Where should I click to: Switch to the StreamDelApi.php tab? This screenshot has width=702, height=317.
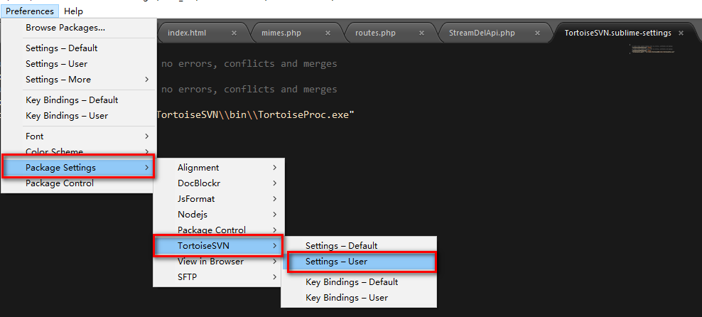click(482, 33)
